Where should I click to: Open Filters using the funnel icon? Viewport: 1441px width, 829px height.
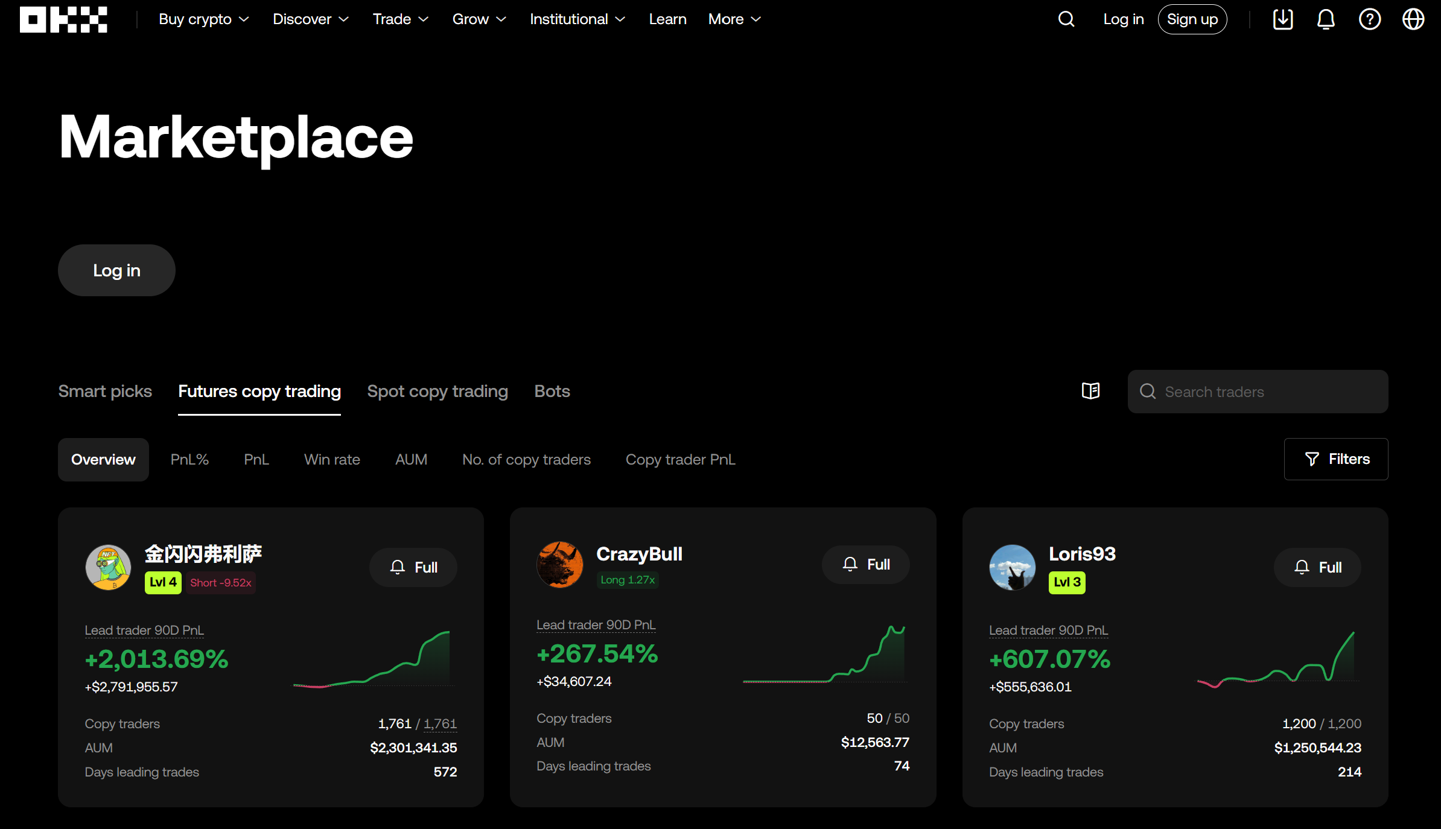click(x=1336, y=459)
